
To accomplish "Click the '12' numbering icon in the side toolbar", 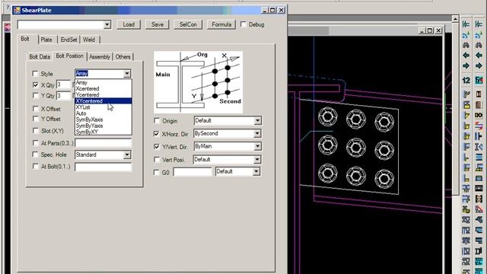I will click(x=466, y=81).
